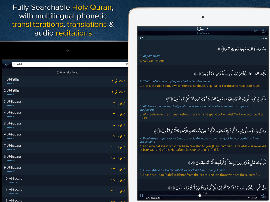Seek using the recitation progress slider knob
270x202 pixels.
[200, 196]
